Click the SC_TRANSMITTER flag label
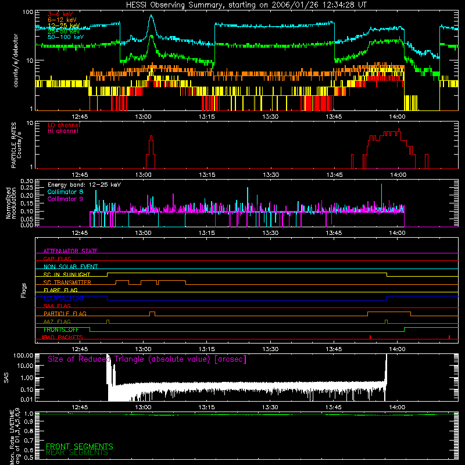Image resolution: width=465 pixels, height=465 pixels. click(x=67, y=282)
